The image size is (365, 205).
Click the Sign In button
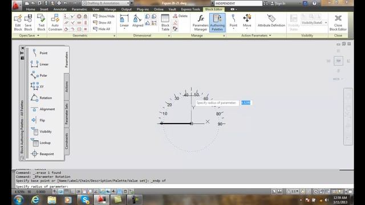pyautogui.click(x=278, y=3)
